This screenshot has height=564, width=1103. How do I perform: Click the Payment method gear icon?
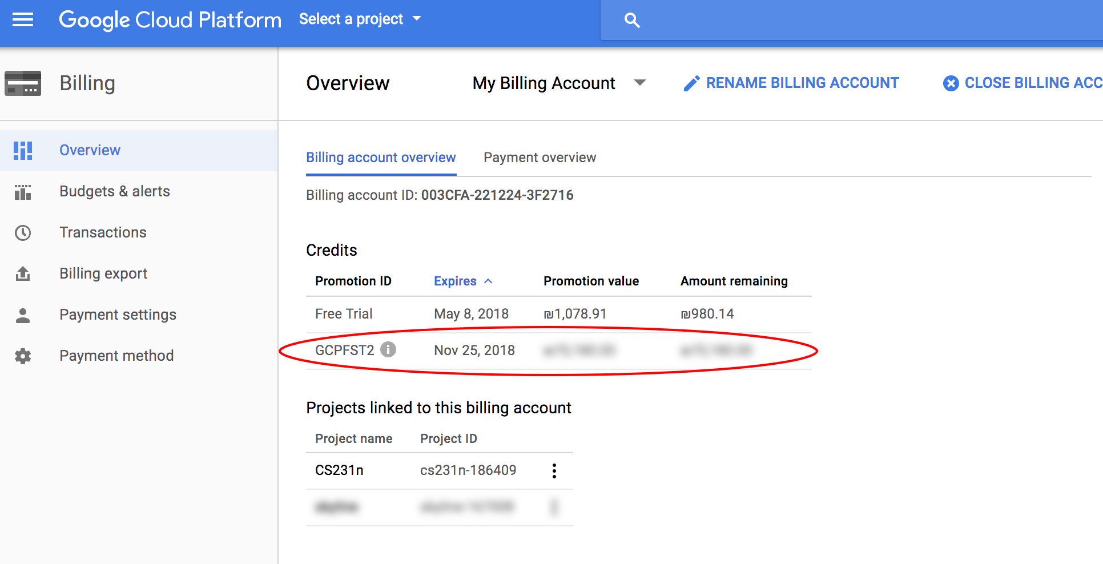[23, 356]
